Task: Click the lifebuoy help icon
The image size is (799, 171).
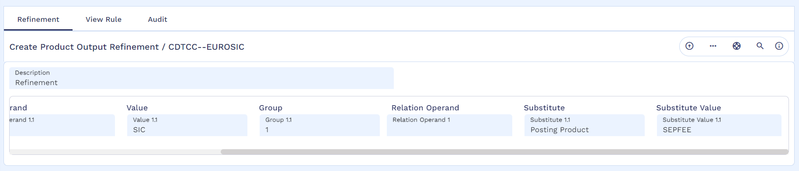Action: pyautogui.click(x=736, y=46)
